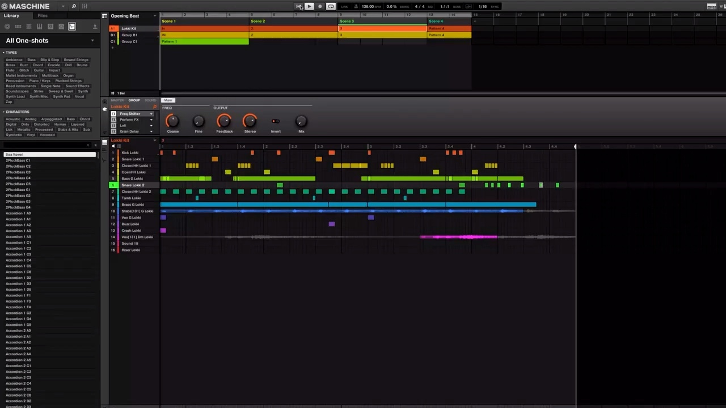
Task: Click the Coarse frequency knob
Action: coord(172,121)
